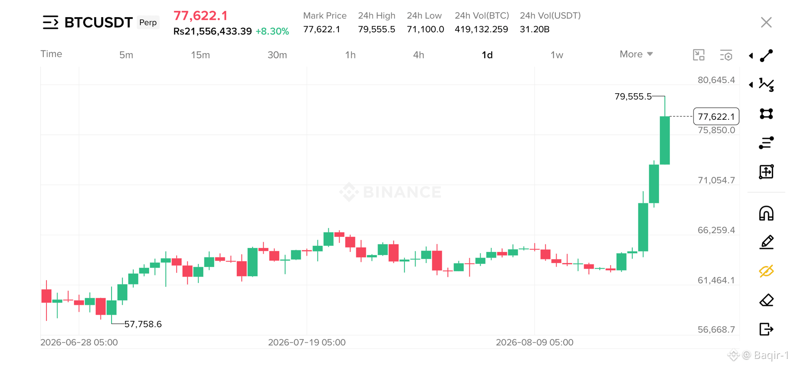Toggle magnet snap mode
The image size is (793, 366).
766,213
